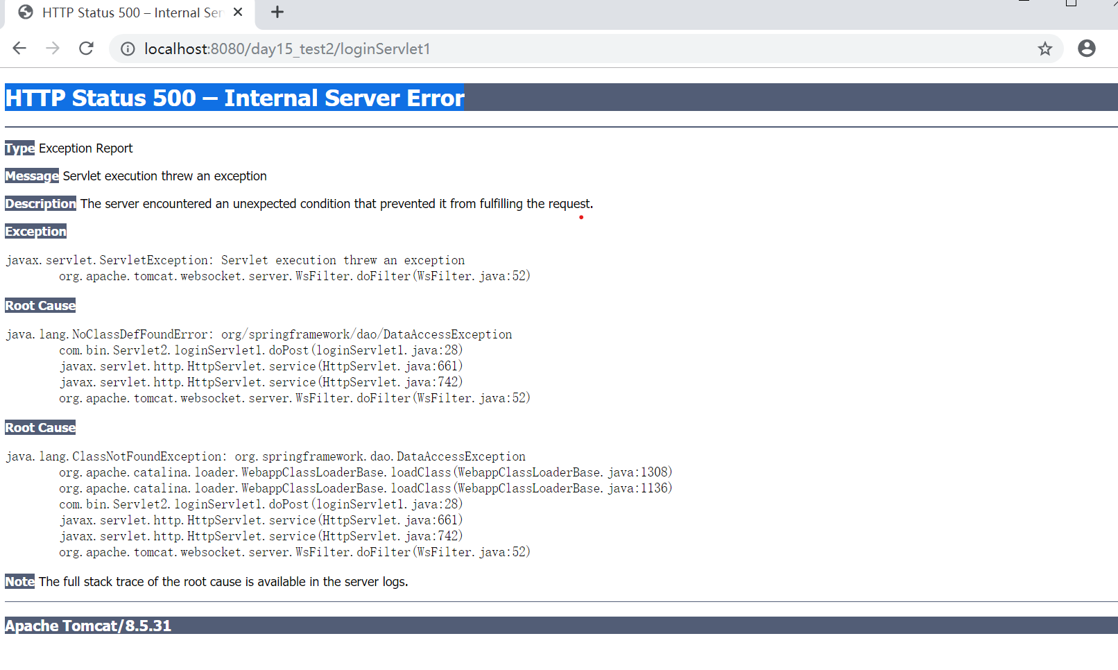Click the Message label on the error page
Image resolution: width=1118 pixels, height=670 pixels.
[31, 175]
